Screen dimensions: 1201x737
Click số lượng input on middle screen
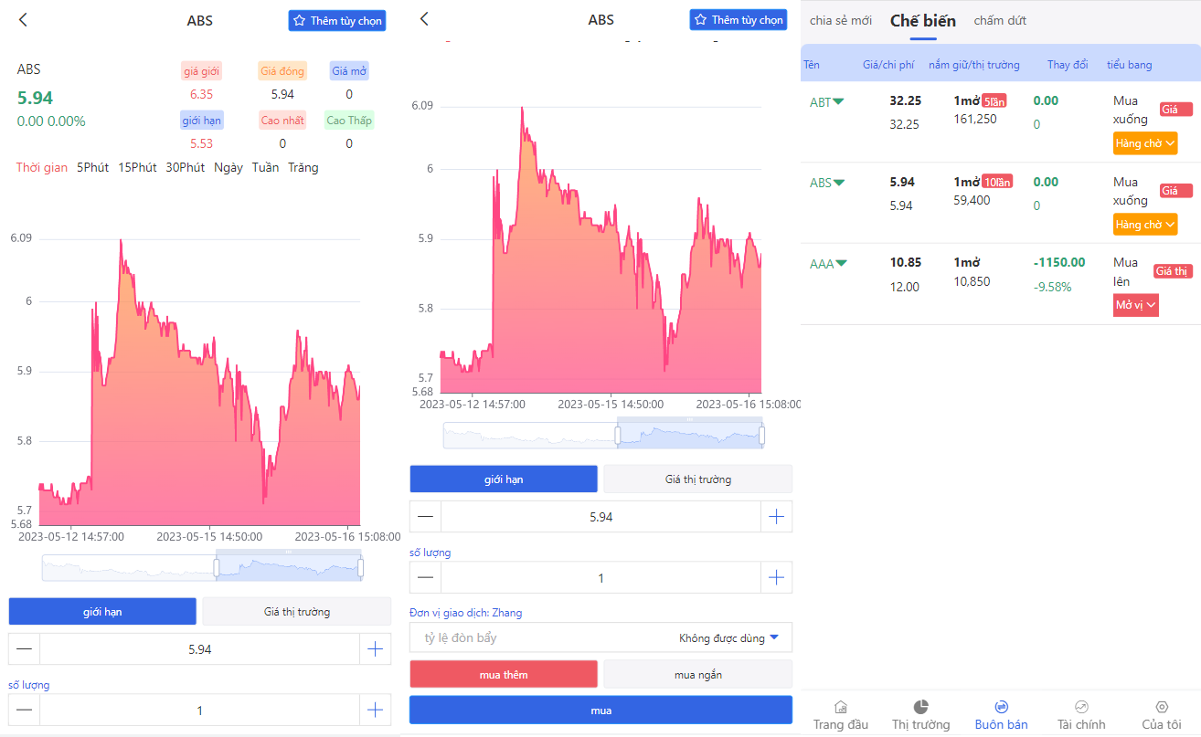[x=600, y=577]
